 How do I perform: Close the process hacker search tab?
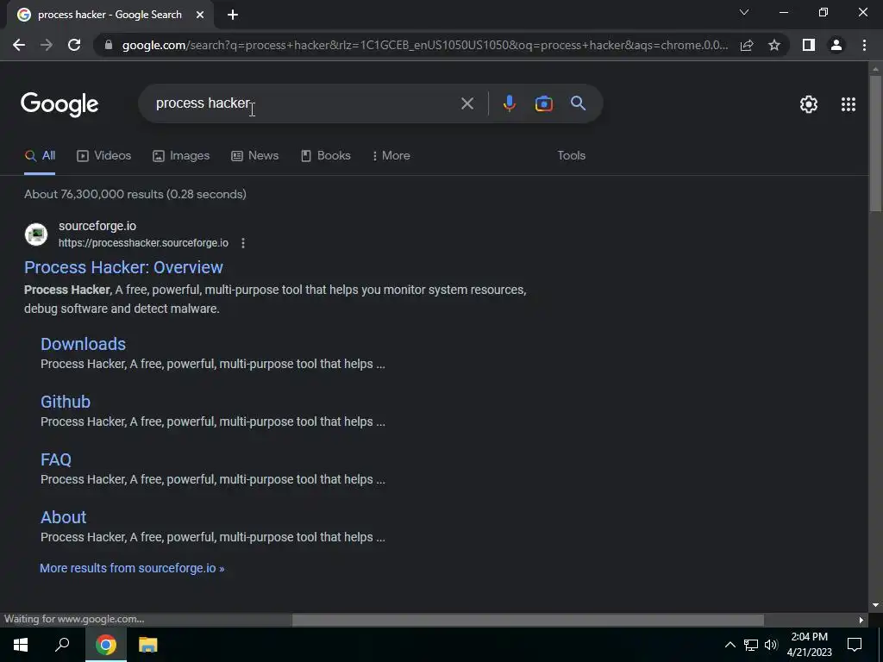pos(200,16)
